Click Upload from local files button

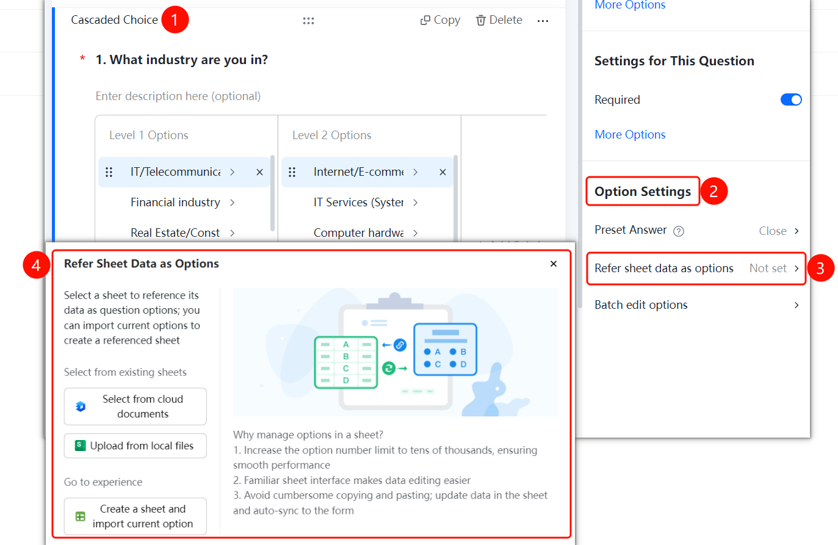point(135,446)
